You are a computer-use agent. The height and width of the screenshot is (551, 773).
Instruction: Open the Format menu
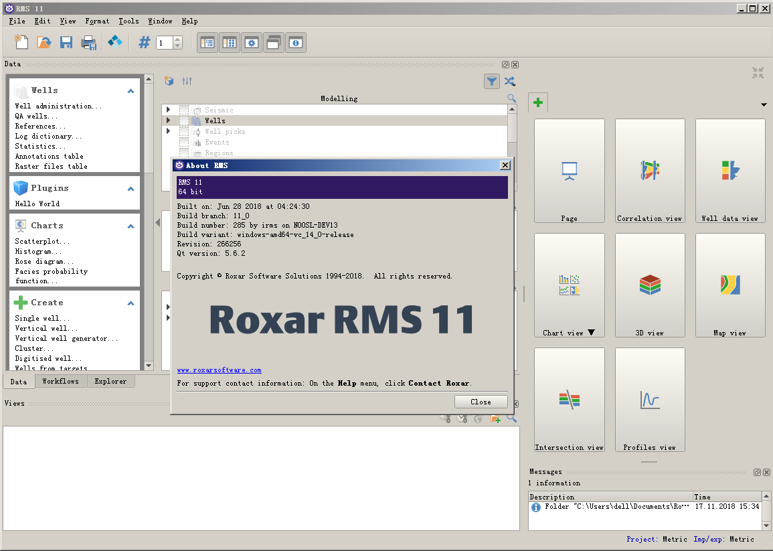click(x=97, y=21)
